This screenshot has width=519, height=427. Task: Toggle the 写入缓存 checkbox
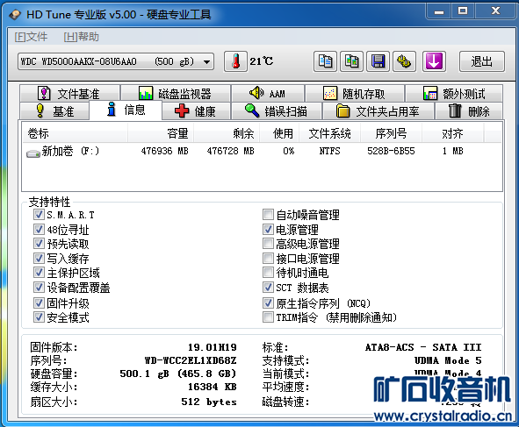pos(39,258)
